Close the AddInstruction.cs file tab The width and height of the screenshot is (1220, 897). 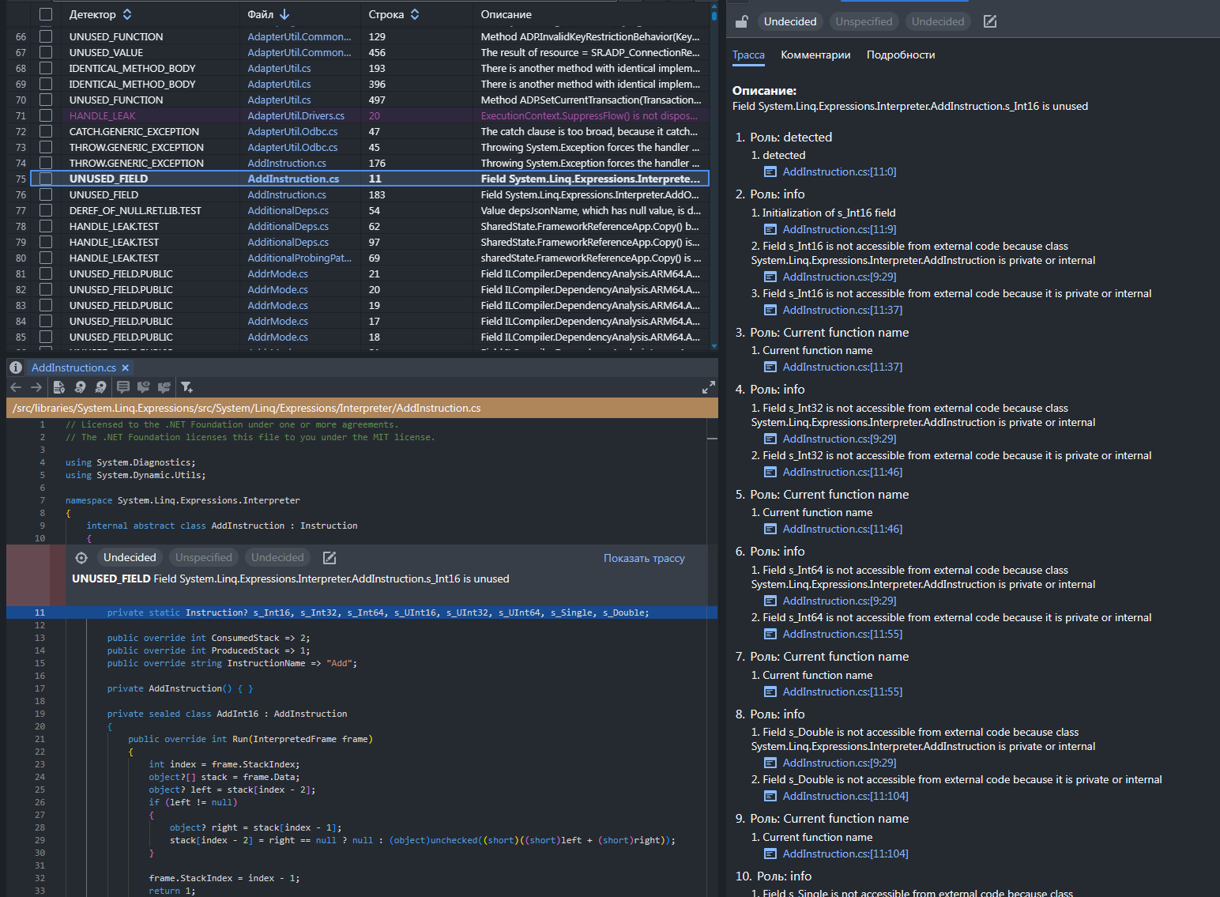(126, 368)
